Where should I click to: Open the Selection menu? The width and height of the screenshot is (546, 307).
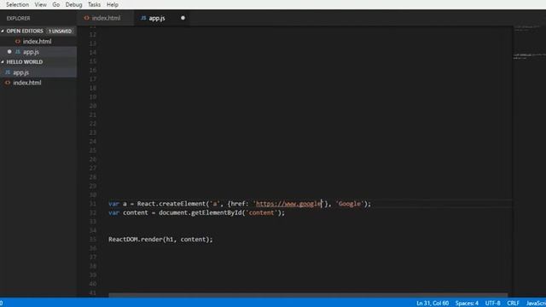pos(17,4)
